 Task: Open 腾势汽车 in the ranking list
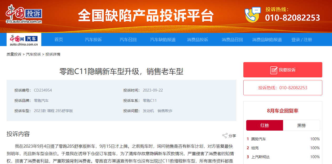pos(258,139)
